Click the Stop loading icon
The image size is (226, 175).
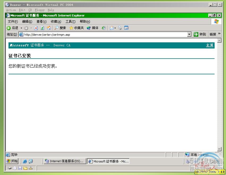click(36, 28)
